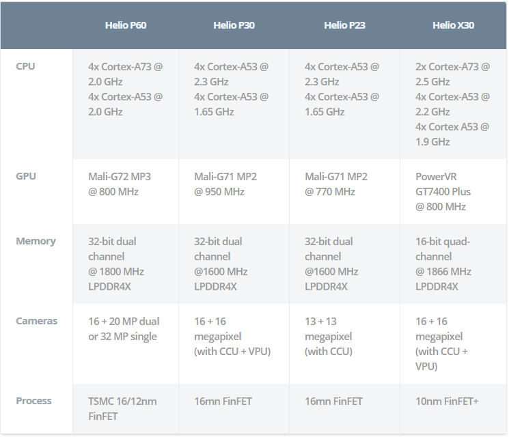Select the Cameras row label
Screen dimensions: 509x437
point(37,321)
